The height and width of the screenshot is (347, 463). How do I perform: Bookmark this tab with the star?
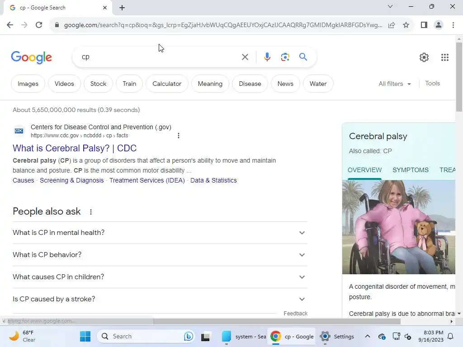tap(406, 25)
